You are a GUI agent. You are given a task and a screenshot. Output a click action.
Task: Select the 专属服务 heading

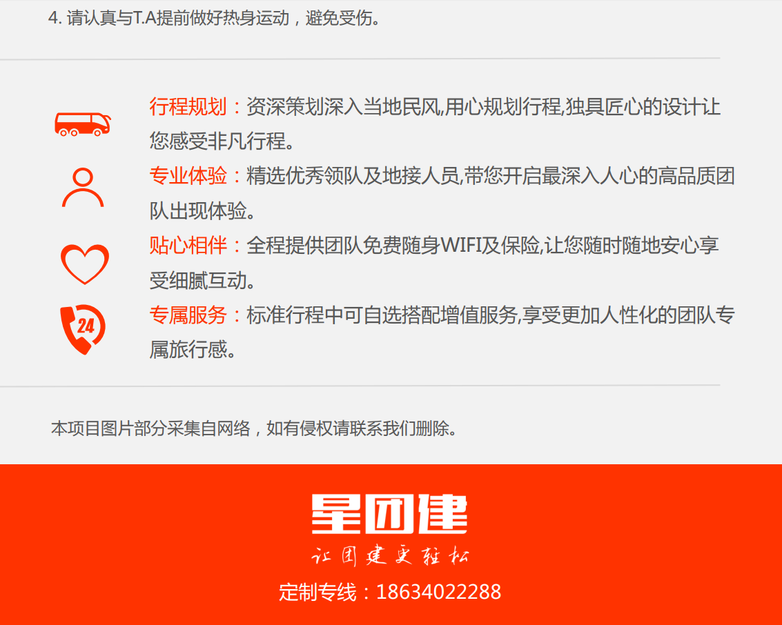tap(188, 315)
